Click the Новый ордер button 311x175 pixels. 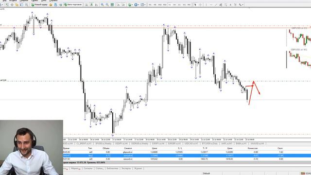[39, 5]
